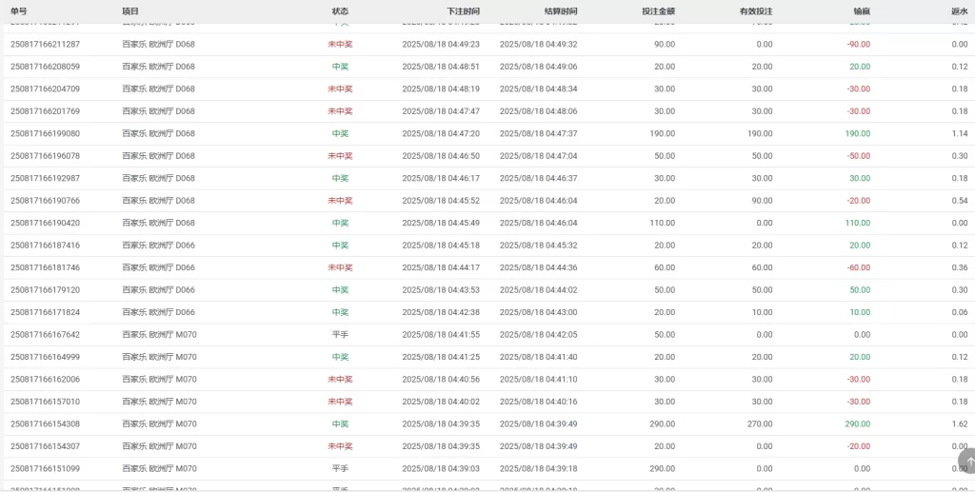Select order number 250817166162006
The height and width of the screenshot is (492, 975).
point(45,380)
